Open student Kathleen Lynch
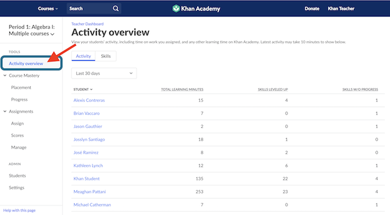The width and height of the screenshot is (390, 215). 88,165
